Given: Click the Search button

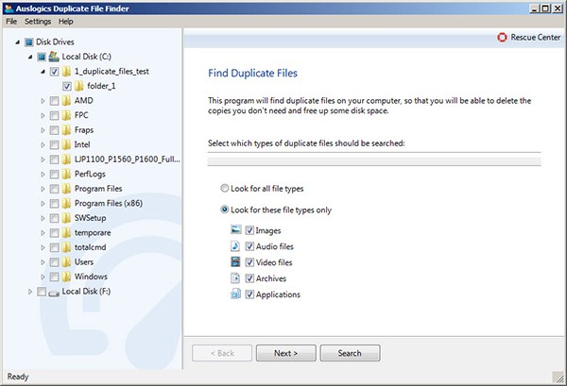Looking at the screenshot, I should coord(350,353).
